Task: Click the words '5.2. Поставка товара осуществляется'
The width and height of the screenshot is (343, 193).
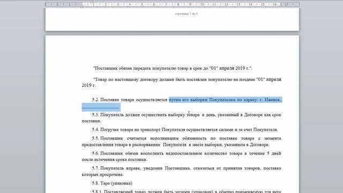Action: click(x=130, y=100)
